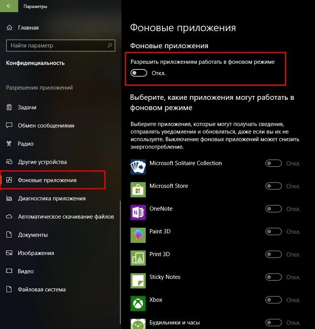Click the back arrow icon
This screenshot has height=329, width=315.
[9, 6]
